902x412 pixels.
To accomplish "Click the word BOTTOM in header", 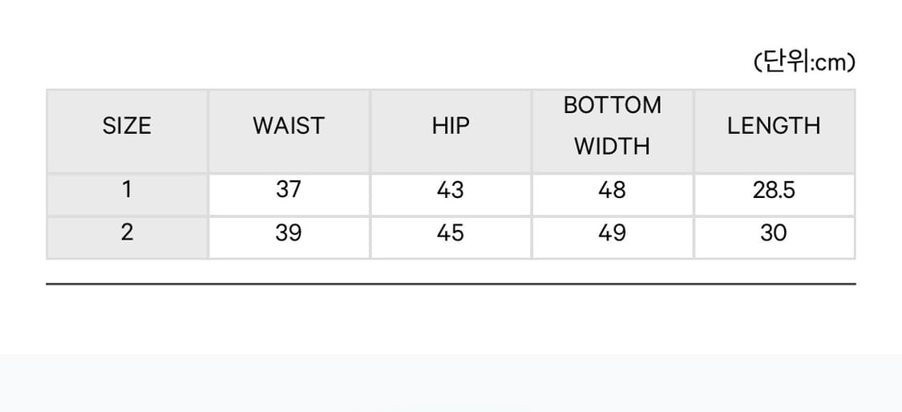I will pyautogui.click(x=613, y=106).
